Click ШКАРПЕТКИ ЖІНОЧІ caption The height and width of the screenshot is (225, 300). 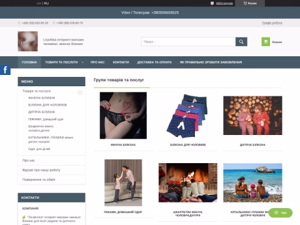(188, 214)
